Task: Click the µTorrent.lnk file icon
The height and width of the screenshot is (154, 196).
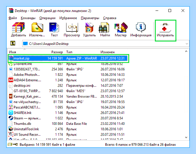Action: [11, 64]
